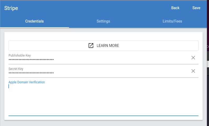This screenshot has height=126, width=209.
Task: Click the Stripe page title
Action: [x=11, y=8]
